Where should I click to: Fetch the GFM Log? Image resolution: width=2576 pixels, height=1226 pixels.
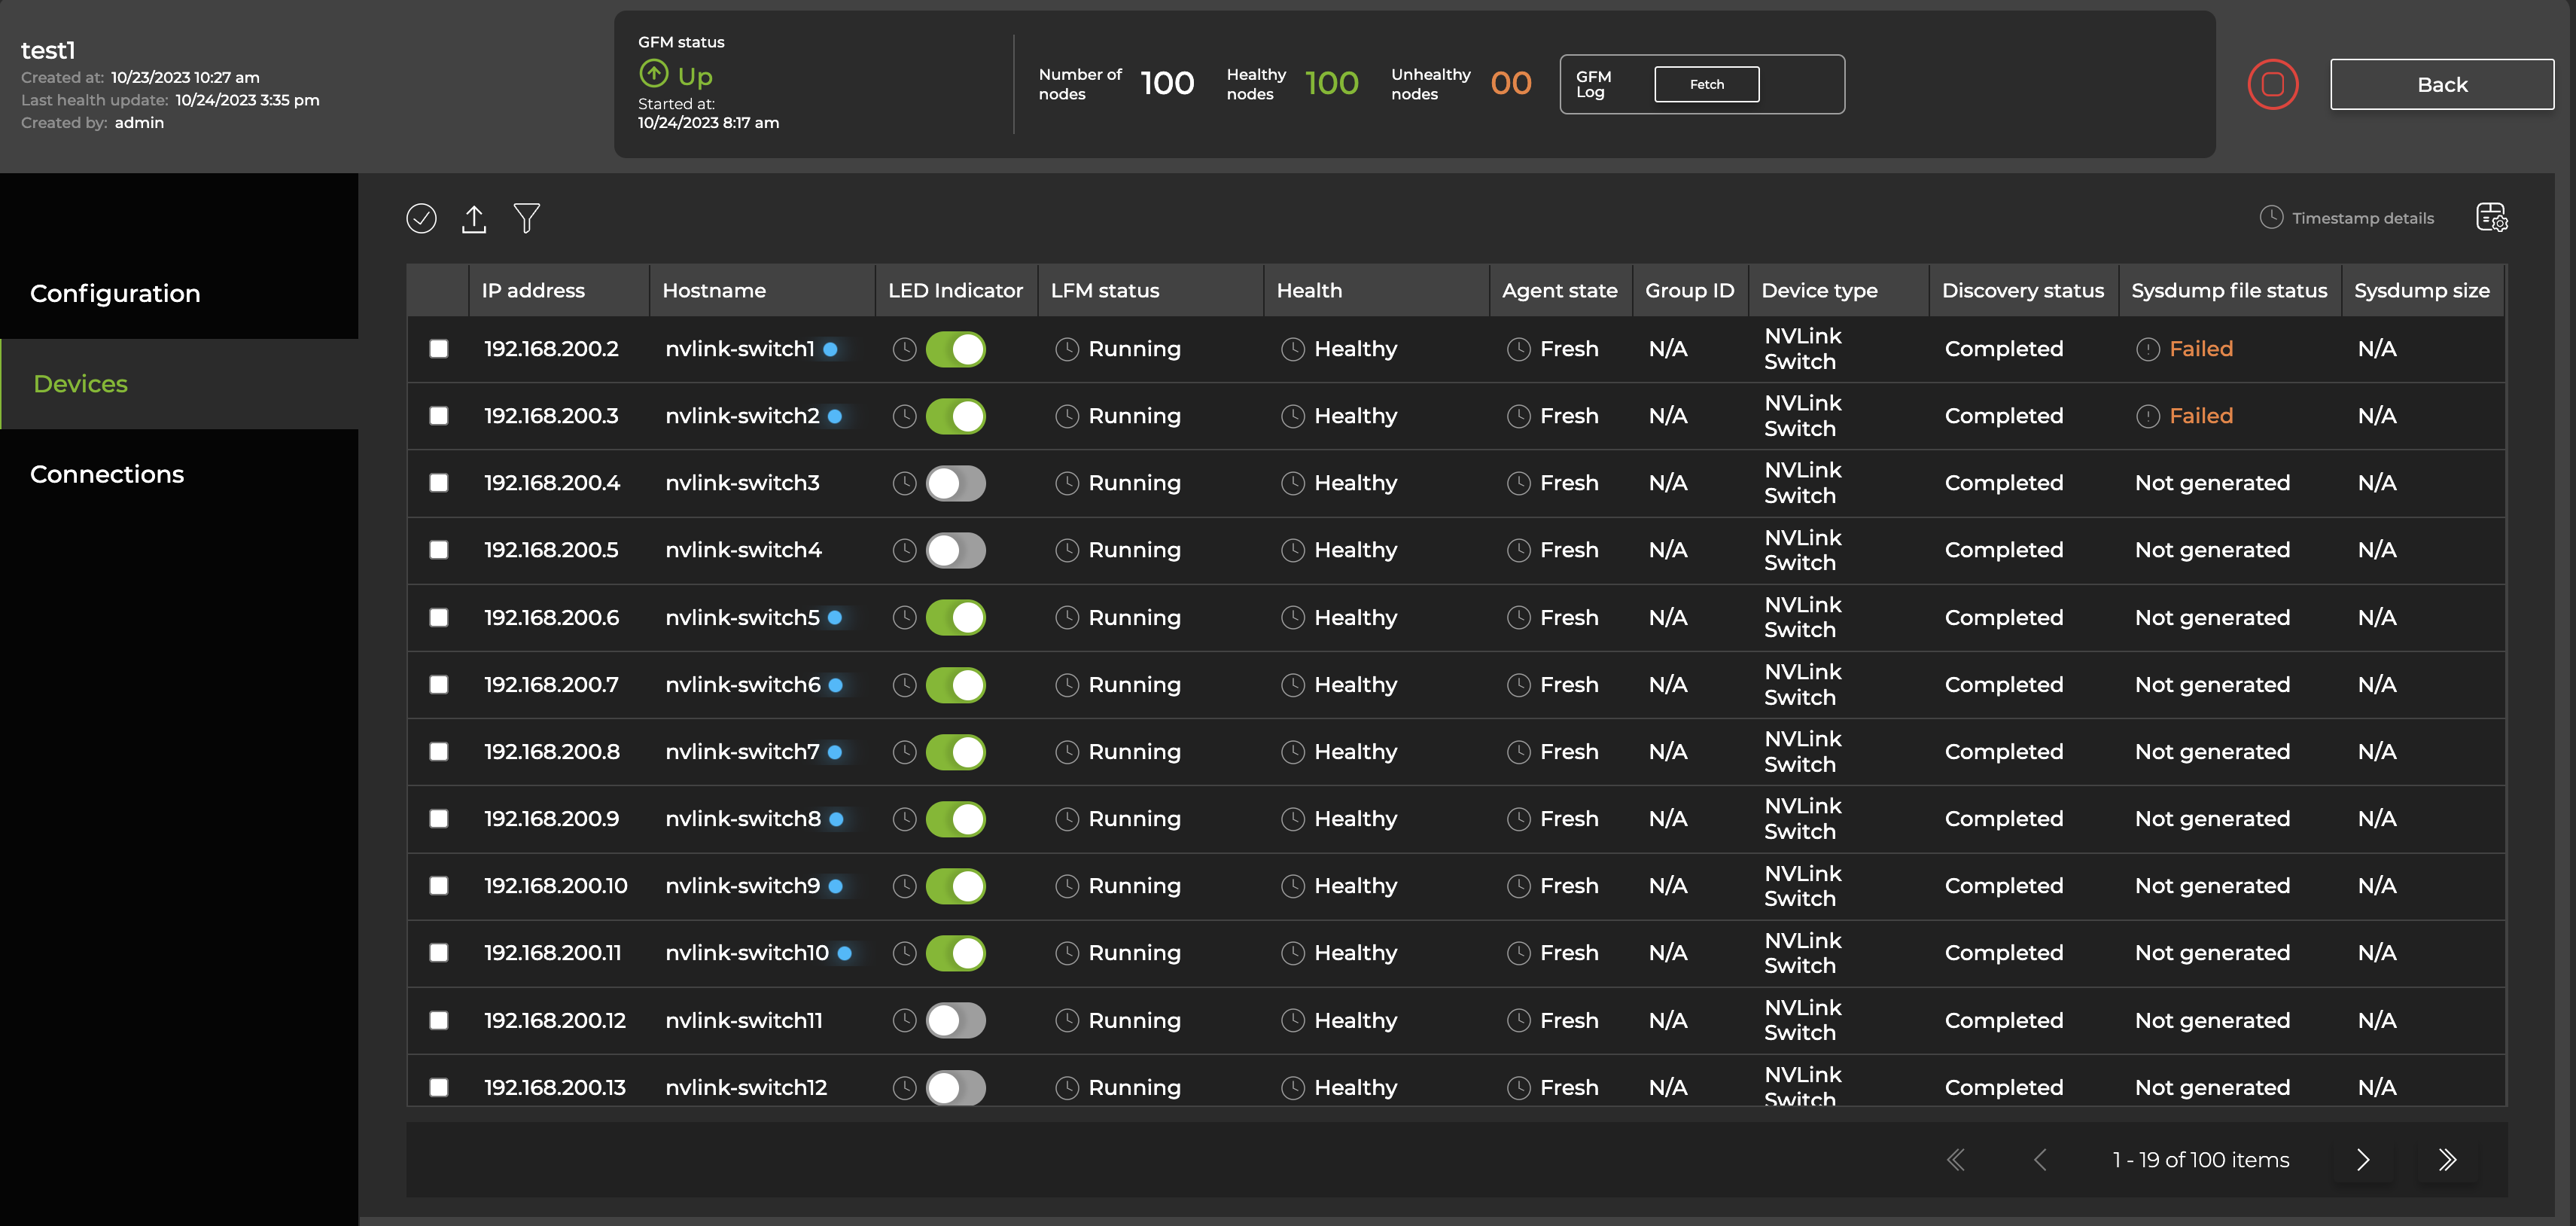[x=1706, y=84]
